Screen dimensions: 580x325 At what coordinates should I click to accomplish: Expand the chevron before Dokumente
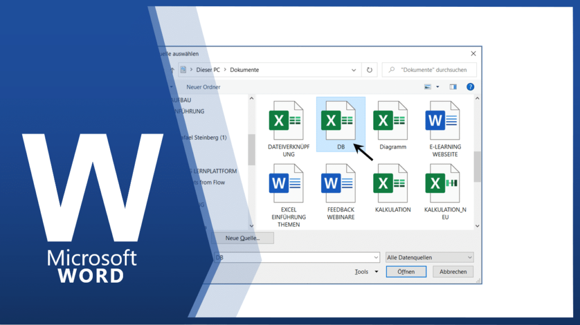coord(225,70)
